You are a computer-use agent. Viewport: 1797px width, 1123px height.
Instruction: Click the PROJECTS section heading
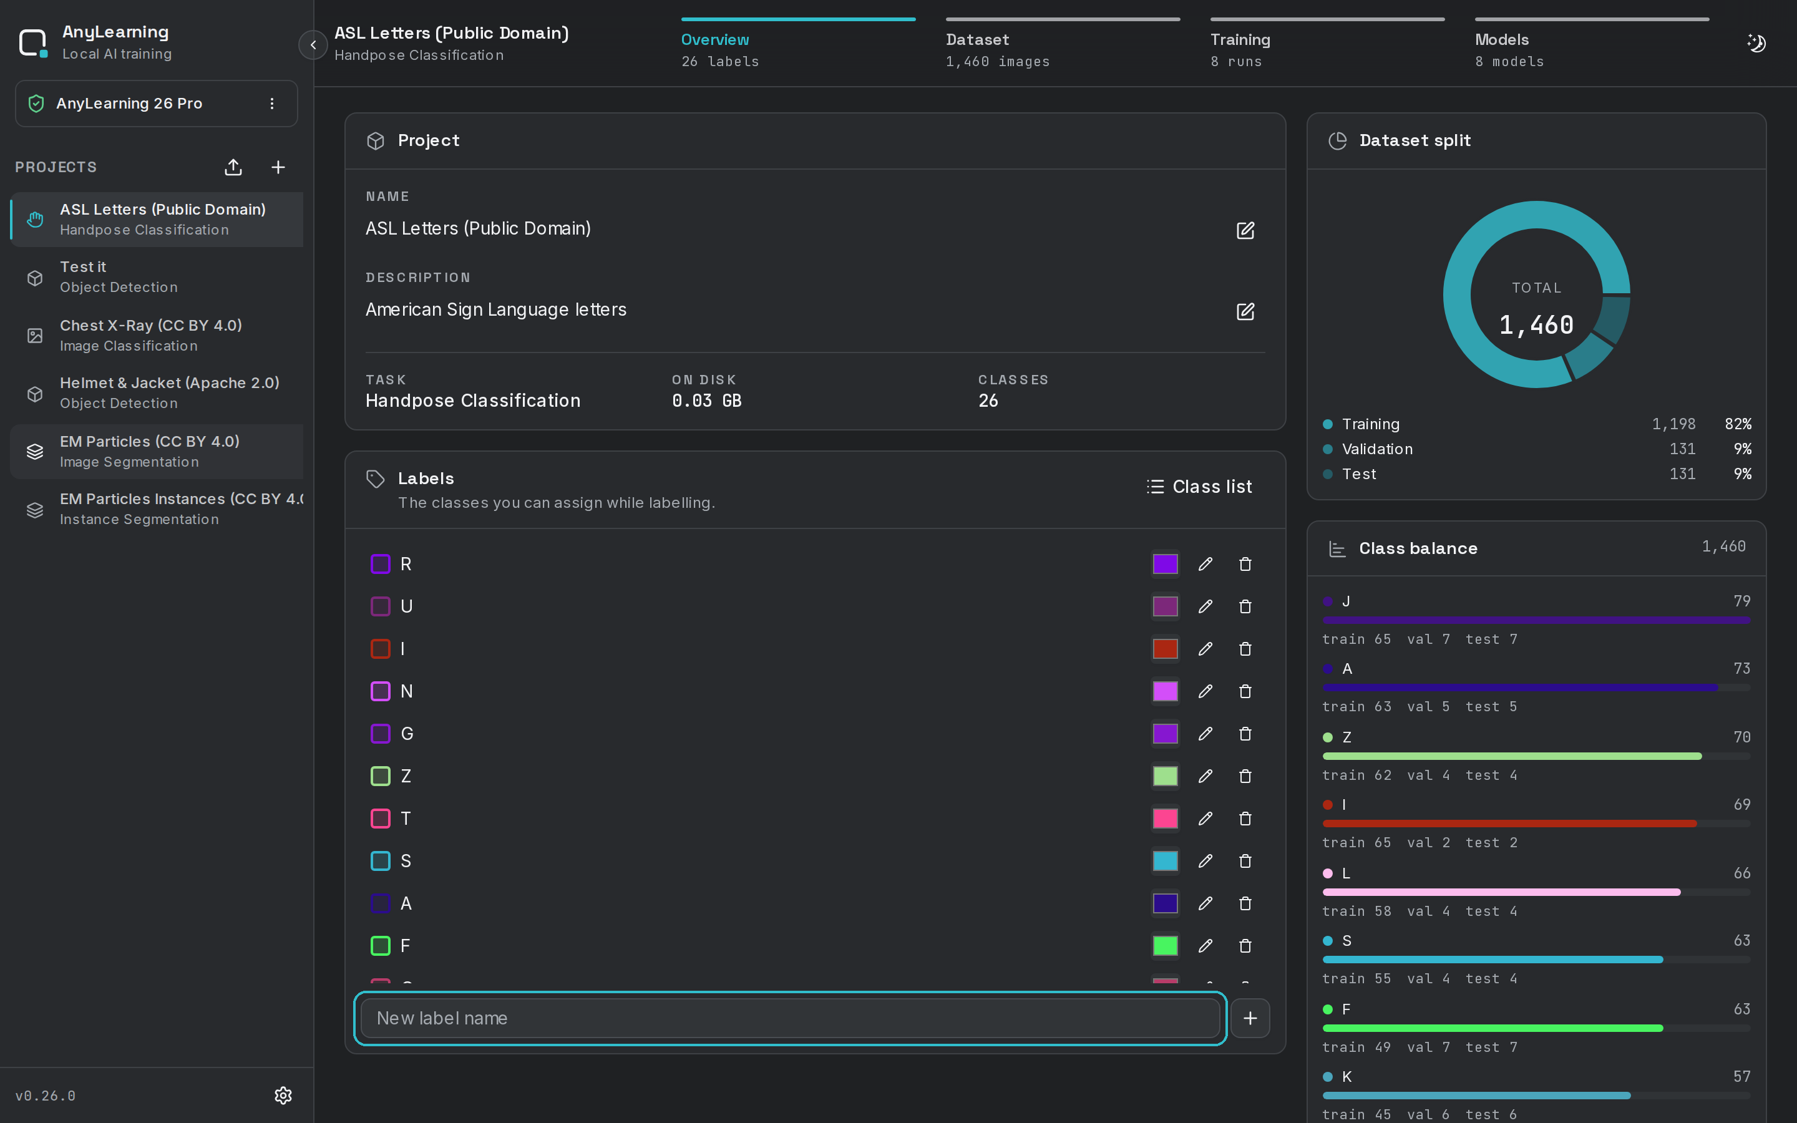click(56, 167)
